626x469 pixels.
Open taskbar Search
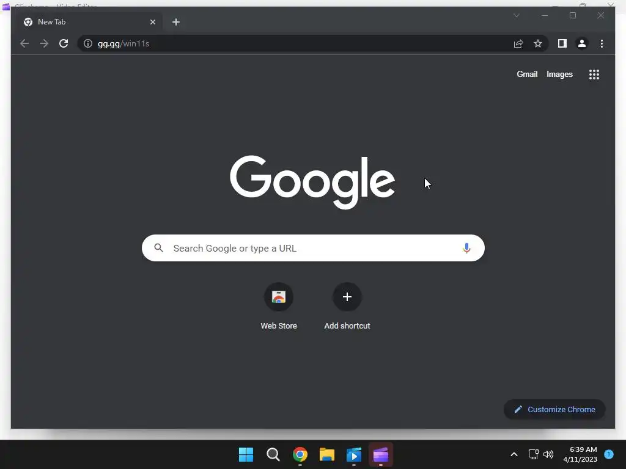[x=273, y=454]
